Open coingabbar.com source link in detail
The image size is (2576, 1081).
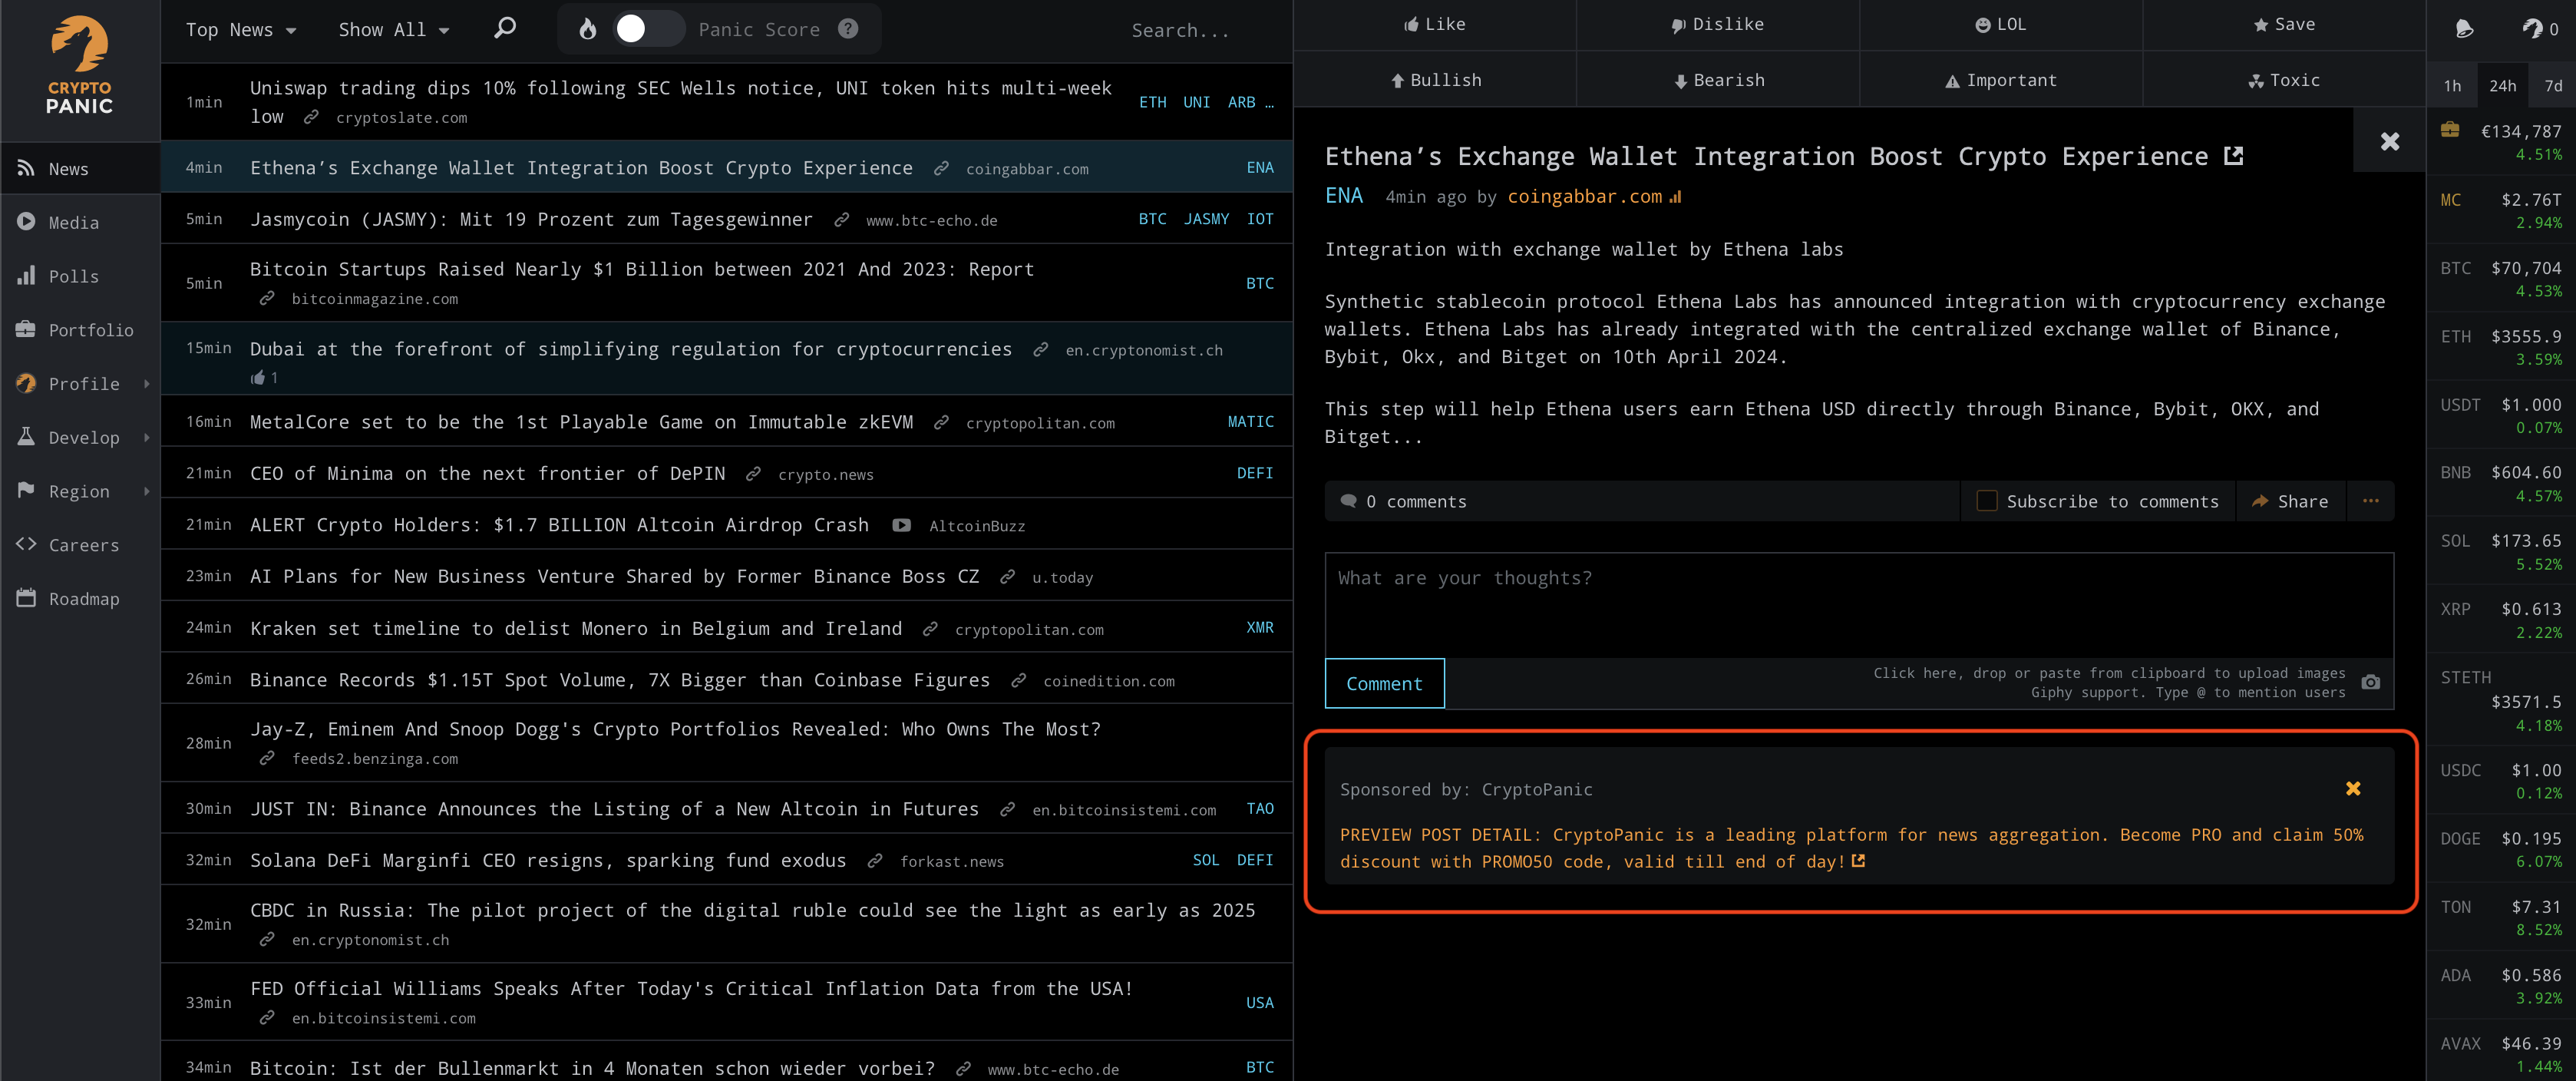[1584, 197]
